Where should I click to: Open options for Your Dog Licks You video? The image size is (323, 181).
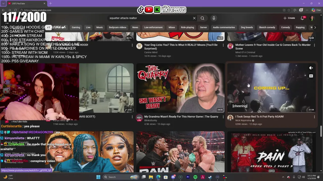pos(223,45)
